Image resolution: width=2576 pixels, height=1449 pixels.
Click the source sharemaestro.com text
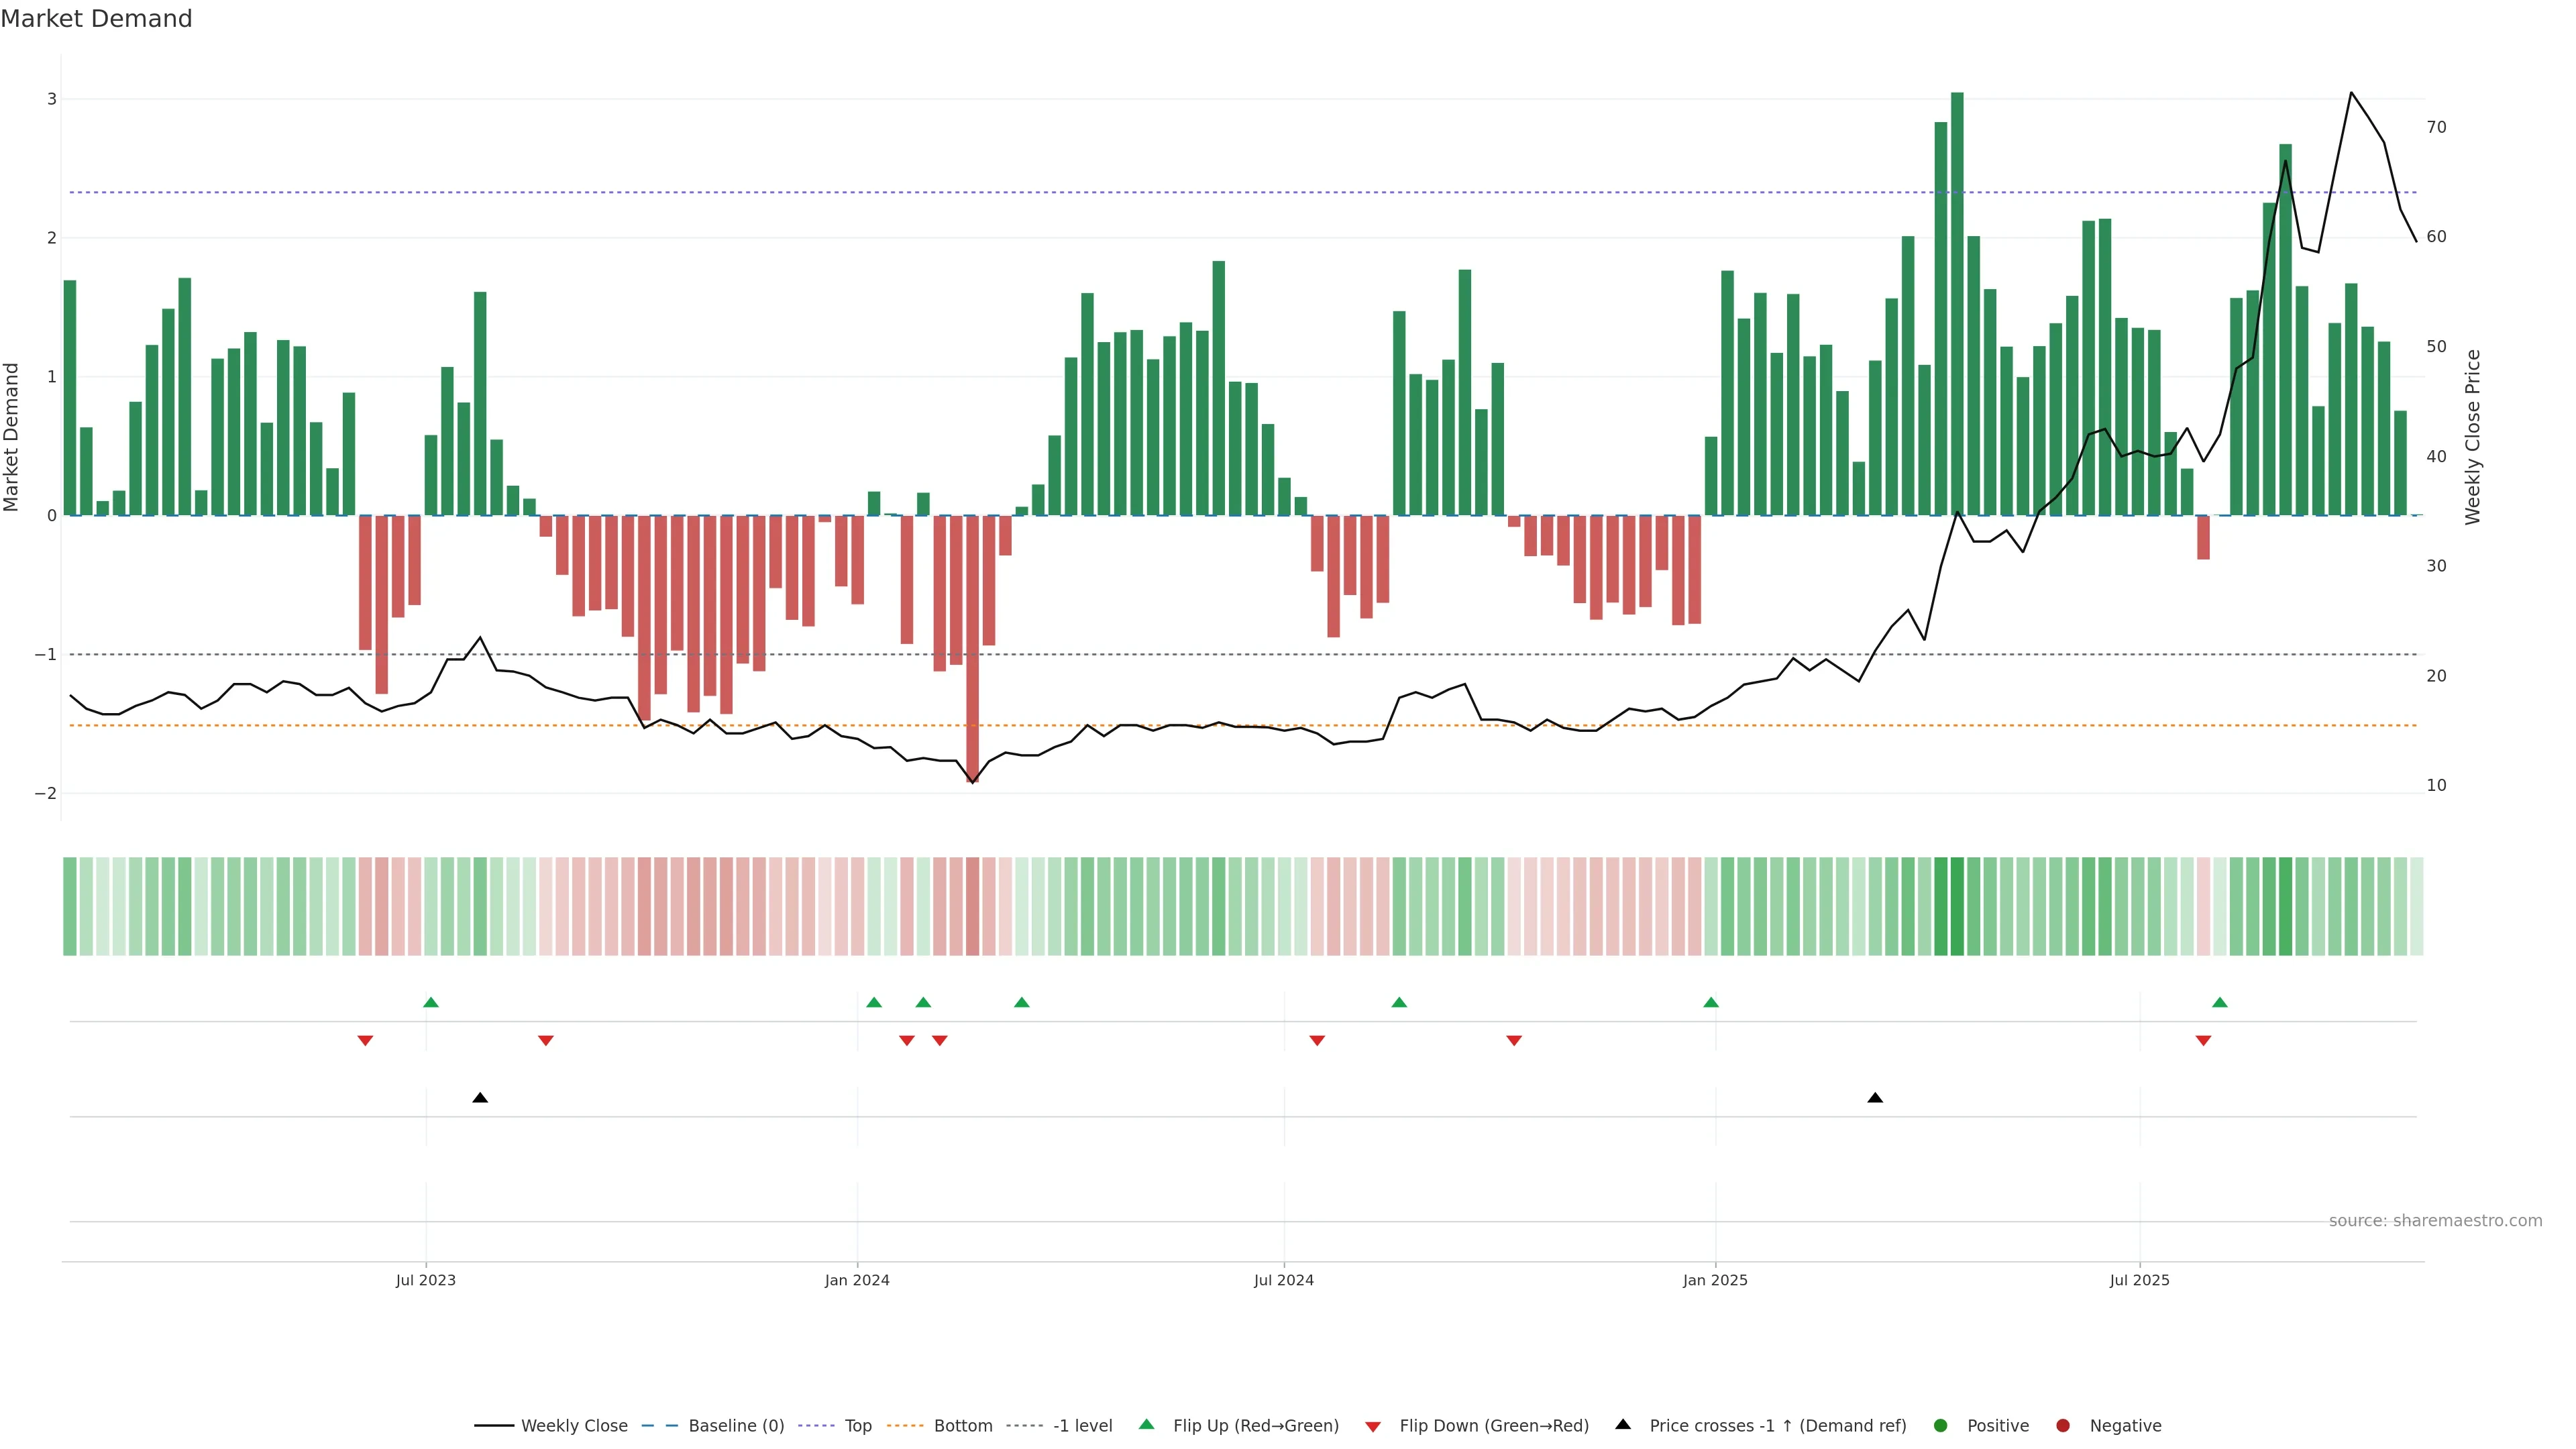(2435, 1220)
